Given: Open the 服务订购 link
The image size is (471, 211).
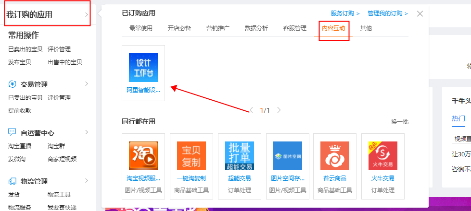Looking at the screenshot, I should click(344, 13).
